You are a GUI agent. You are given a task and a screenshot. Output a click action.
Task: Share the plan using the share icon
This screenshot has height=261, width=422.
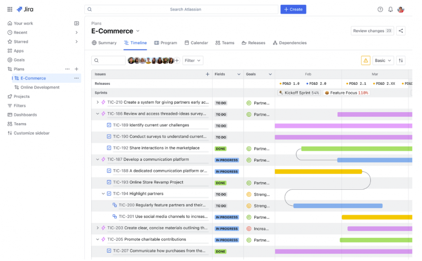point(400,31)
